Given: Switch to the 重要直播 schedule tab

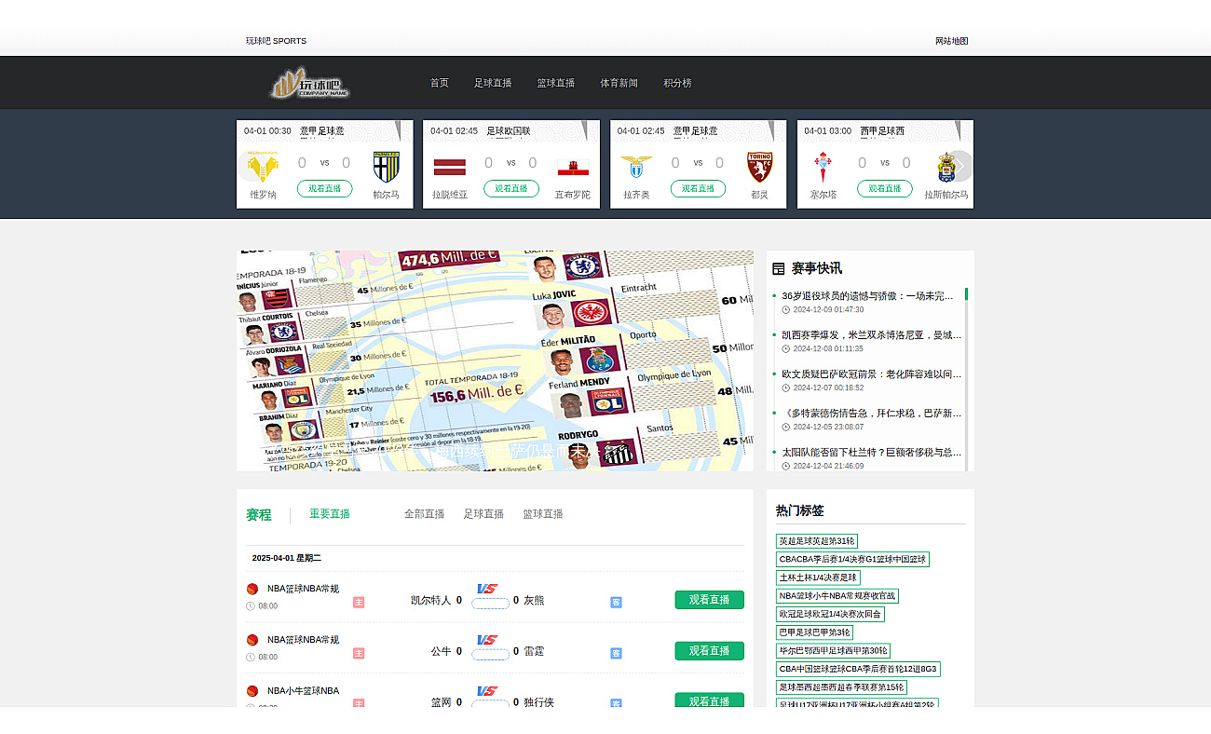Looking at the screenshot, I should [330, 513].
